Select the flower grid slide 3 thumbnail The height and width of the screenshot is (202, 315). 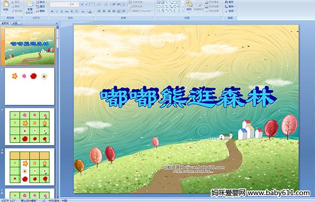pyautogui.click(x=29, y=126)
